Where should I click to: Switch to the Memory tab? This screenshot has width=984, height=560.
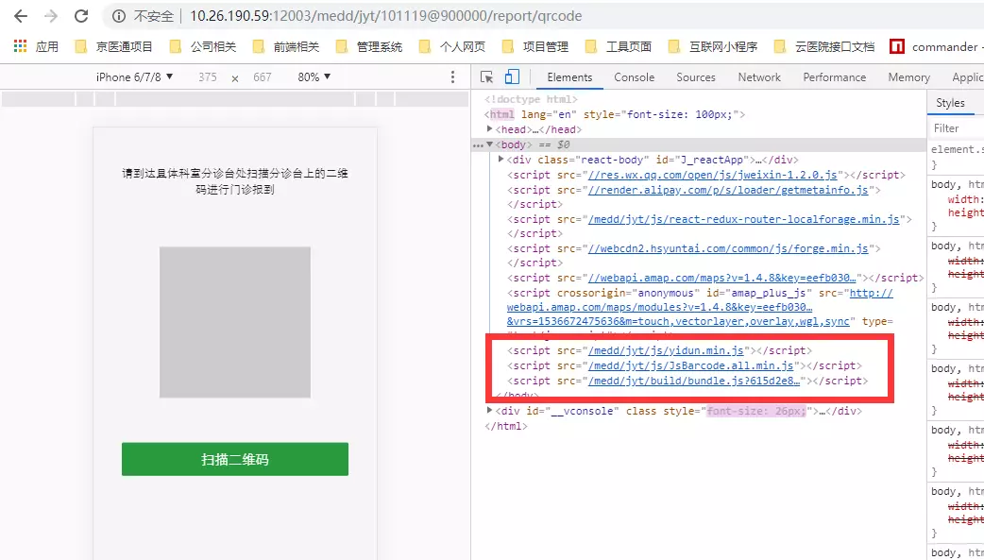pyautogui.click(x=908, y=77)
